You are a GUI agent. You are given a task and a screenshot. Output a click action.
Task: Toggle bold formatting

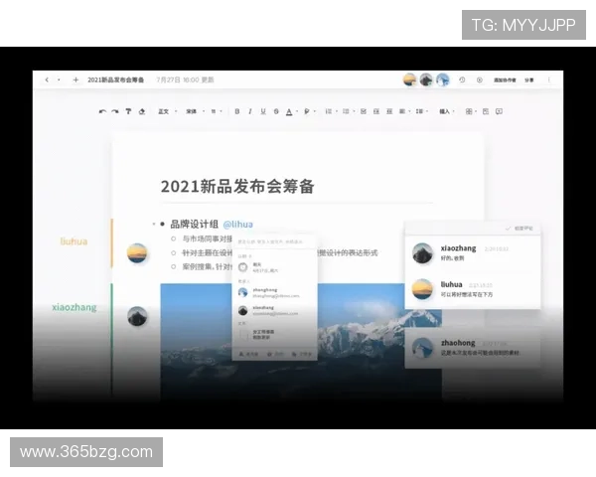[x=237, y=111]
